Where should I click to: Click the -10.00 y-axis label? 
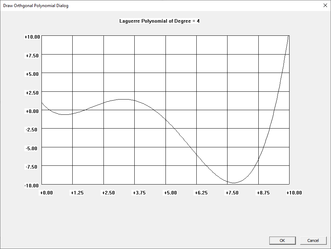pyautogui.click(x=32, y=185)
